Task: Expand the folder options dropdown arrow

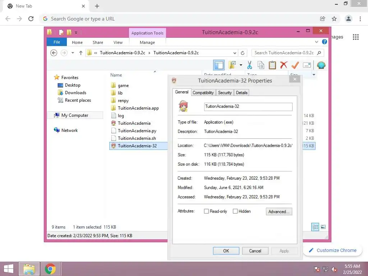Action: pyautogui.click(x=241, y=65)
